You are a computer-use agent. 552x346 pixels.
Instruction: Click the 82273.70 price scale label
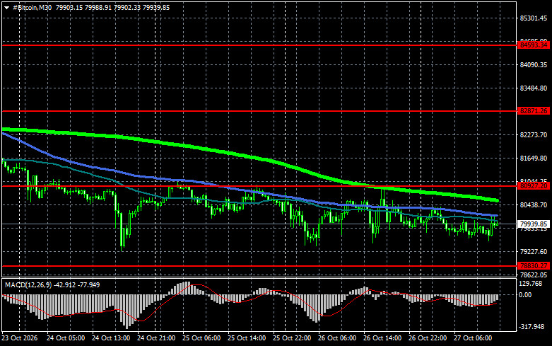pyautogui.click(x=534, y=135)
